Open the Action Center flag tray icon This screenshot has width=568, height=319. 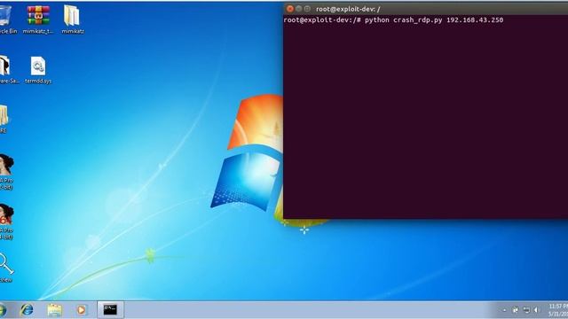point(515,310)
